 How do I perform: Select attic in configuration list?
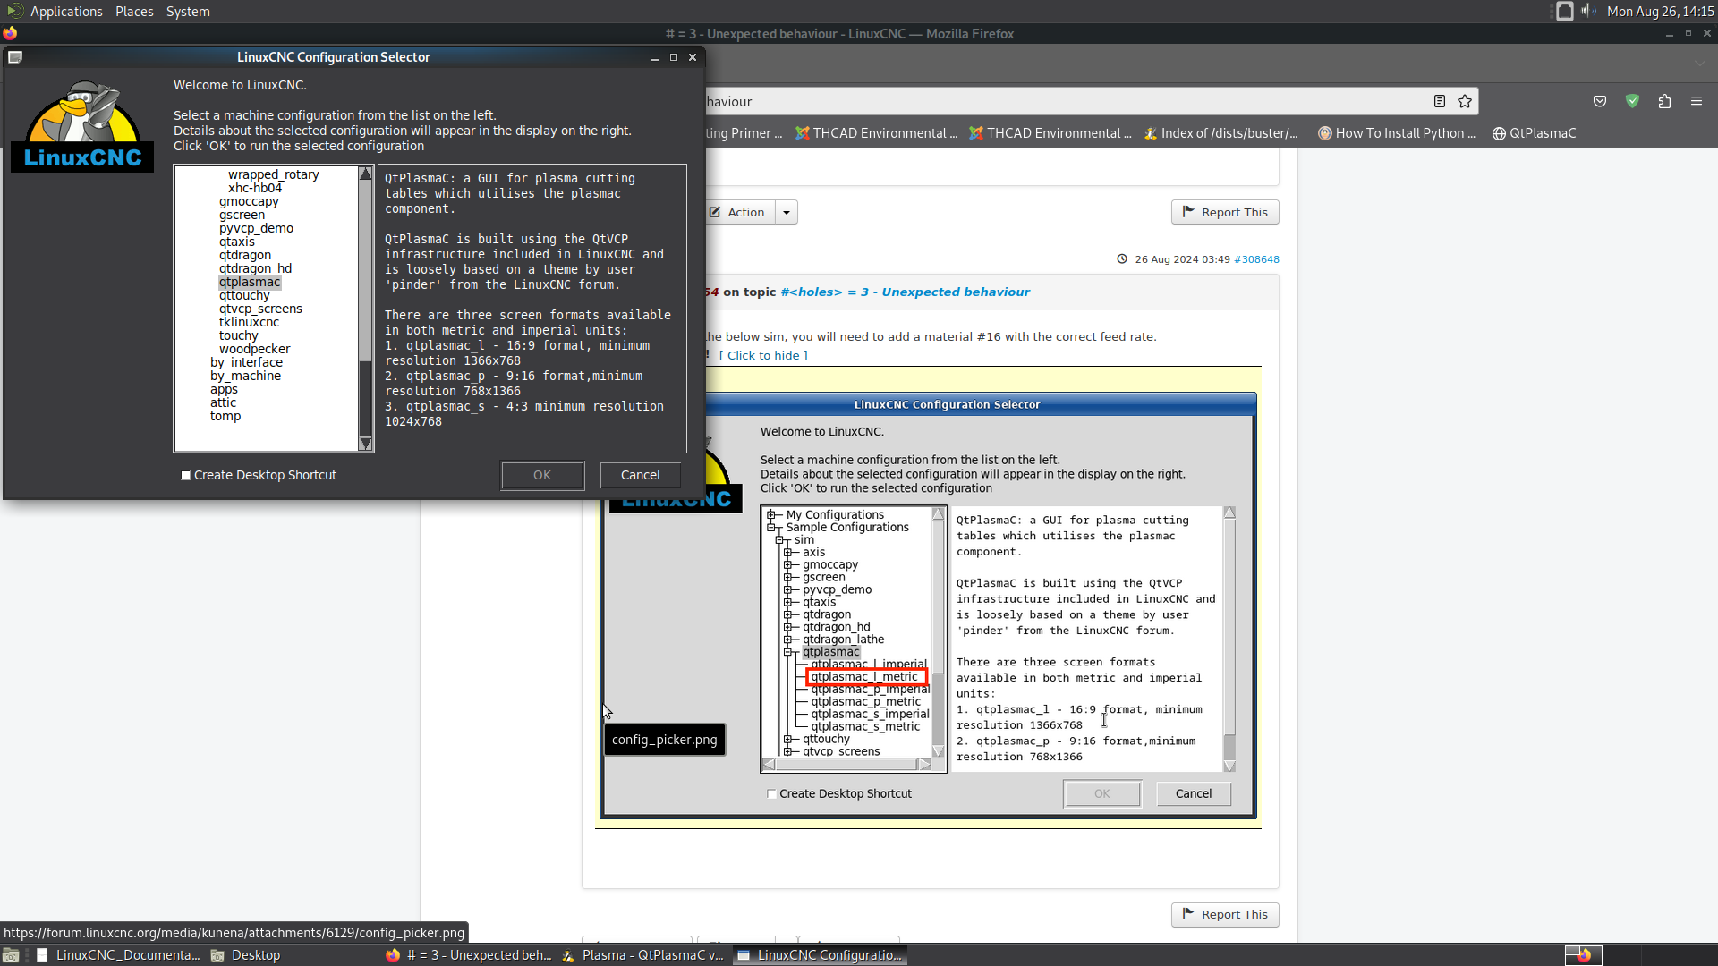click(223, 402)
